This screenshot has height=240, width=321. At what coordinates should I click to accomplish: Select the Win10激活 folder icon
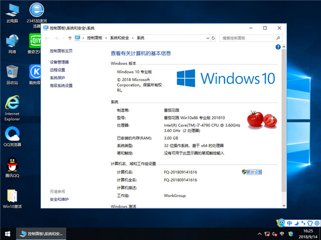[12, 199]
